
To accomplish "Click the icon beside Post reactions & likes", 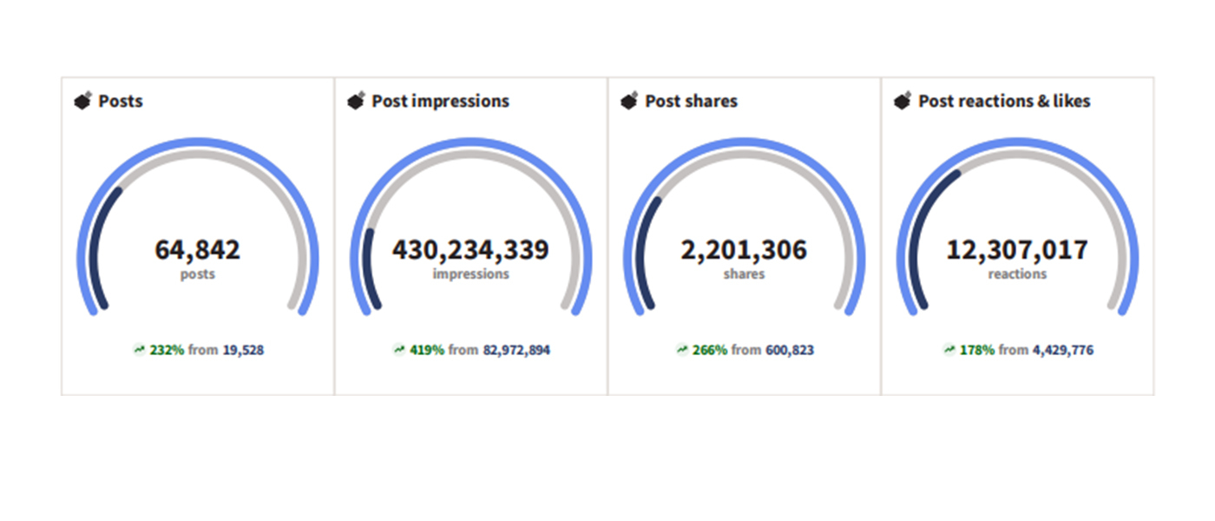I will pyautogui.click(x=903, y=102).
